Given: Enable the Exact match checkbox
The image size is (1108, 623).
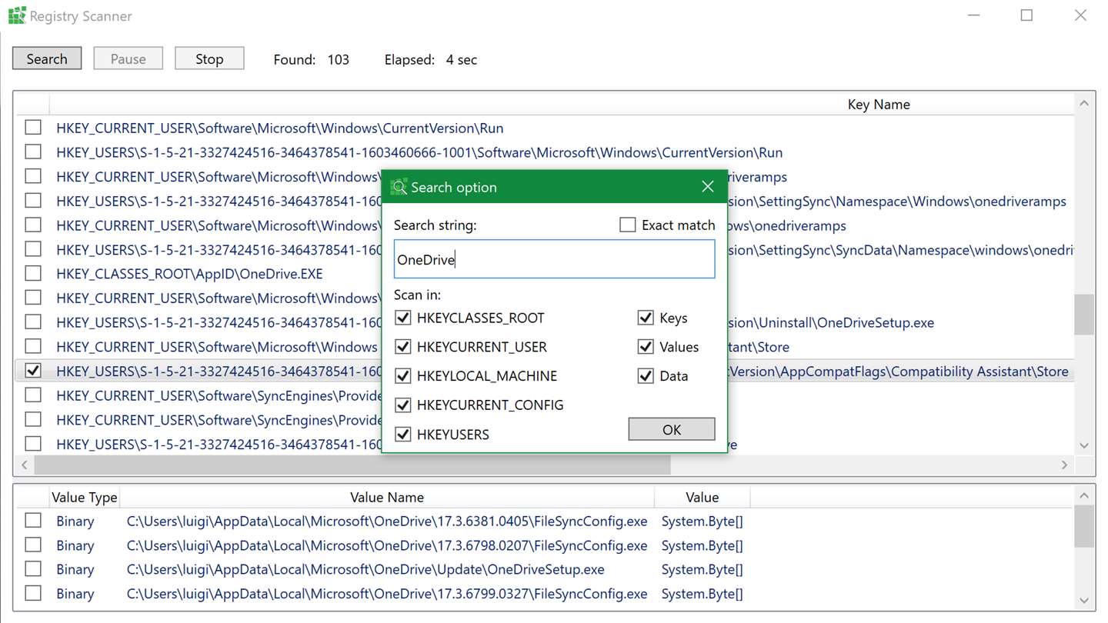Looking at the screenshot, I should click(628, 225).
